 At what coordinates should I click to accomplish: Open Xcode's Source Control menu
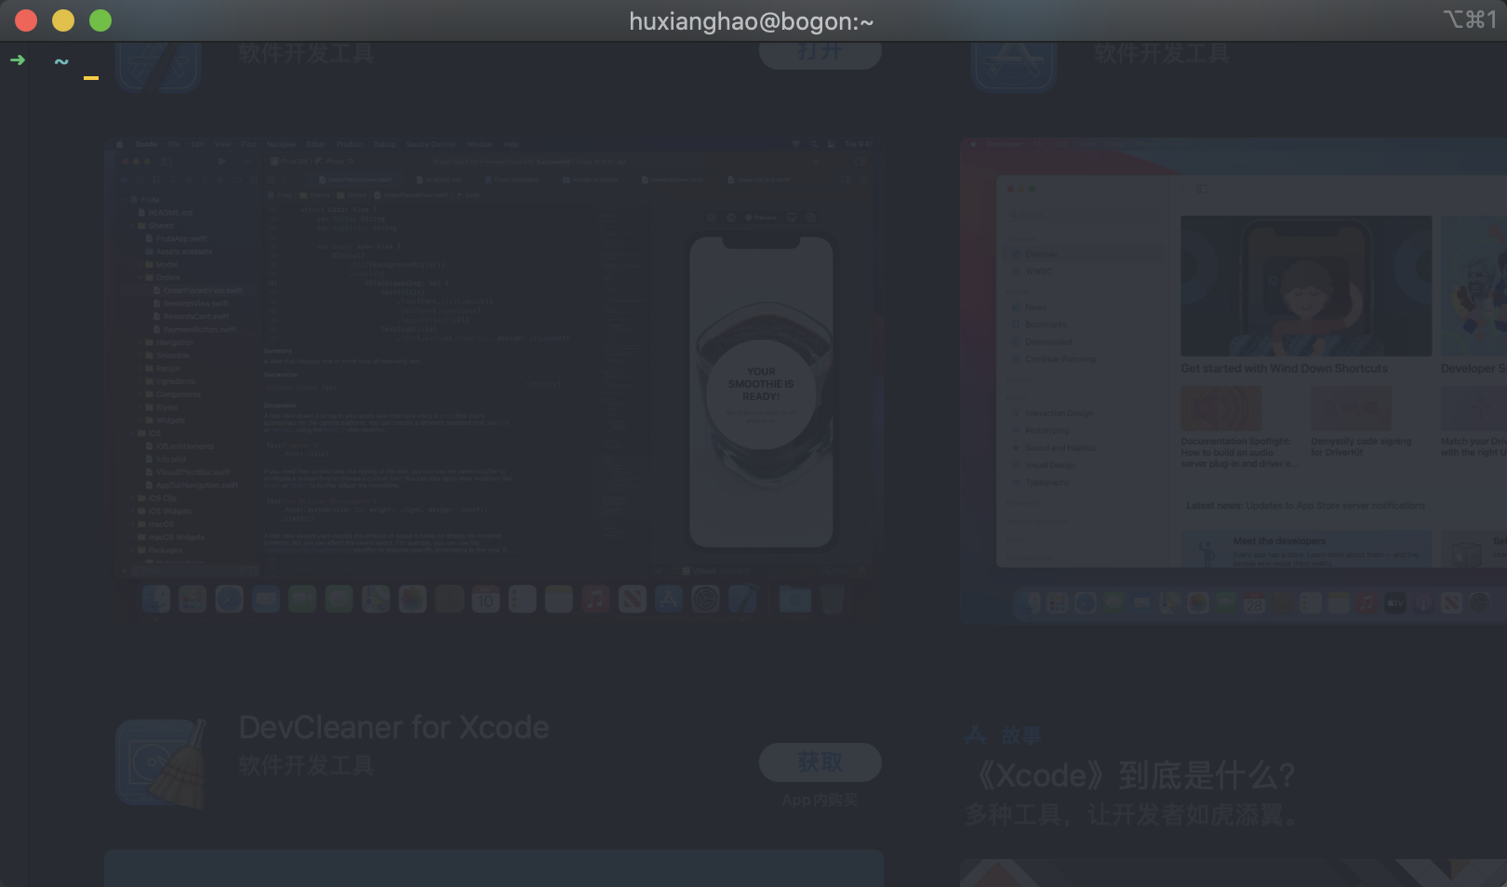tap(430, 144)
